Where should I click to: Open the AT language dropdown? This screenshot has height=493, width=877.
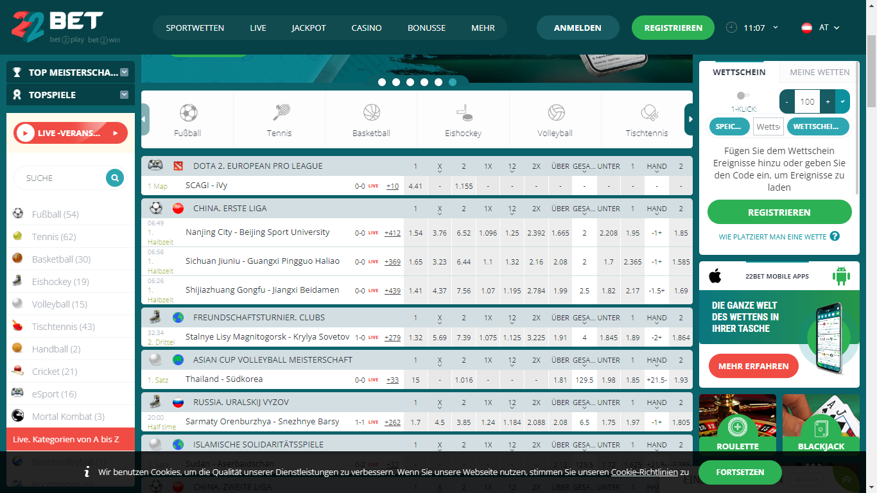[837, 28]
